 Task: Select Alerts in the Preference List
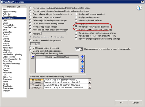[5, 9]
